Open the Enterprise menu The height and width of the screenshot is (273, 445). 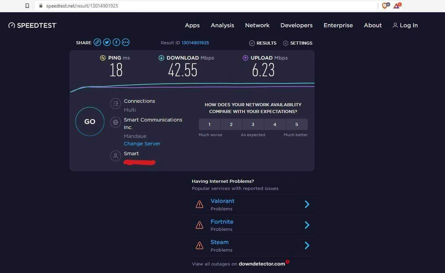coord(338,26)
